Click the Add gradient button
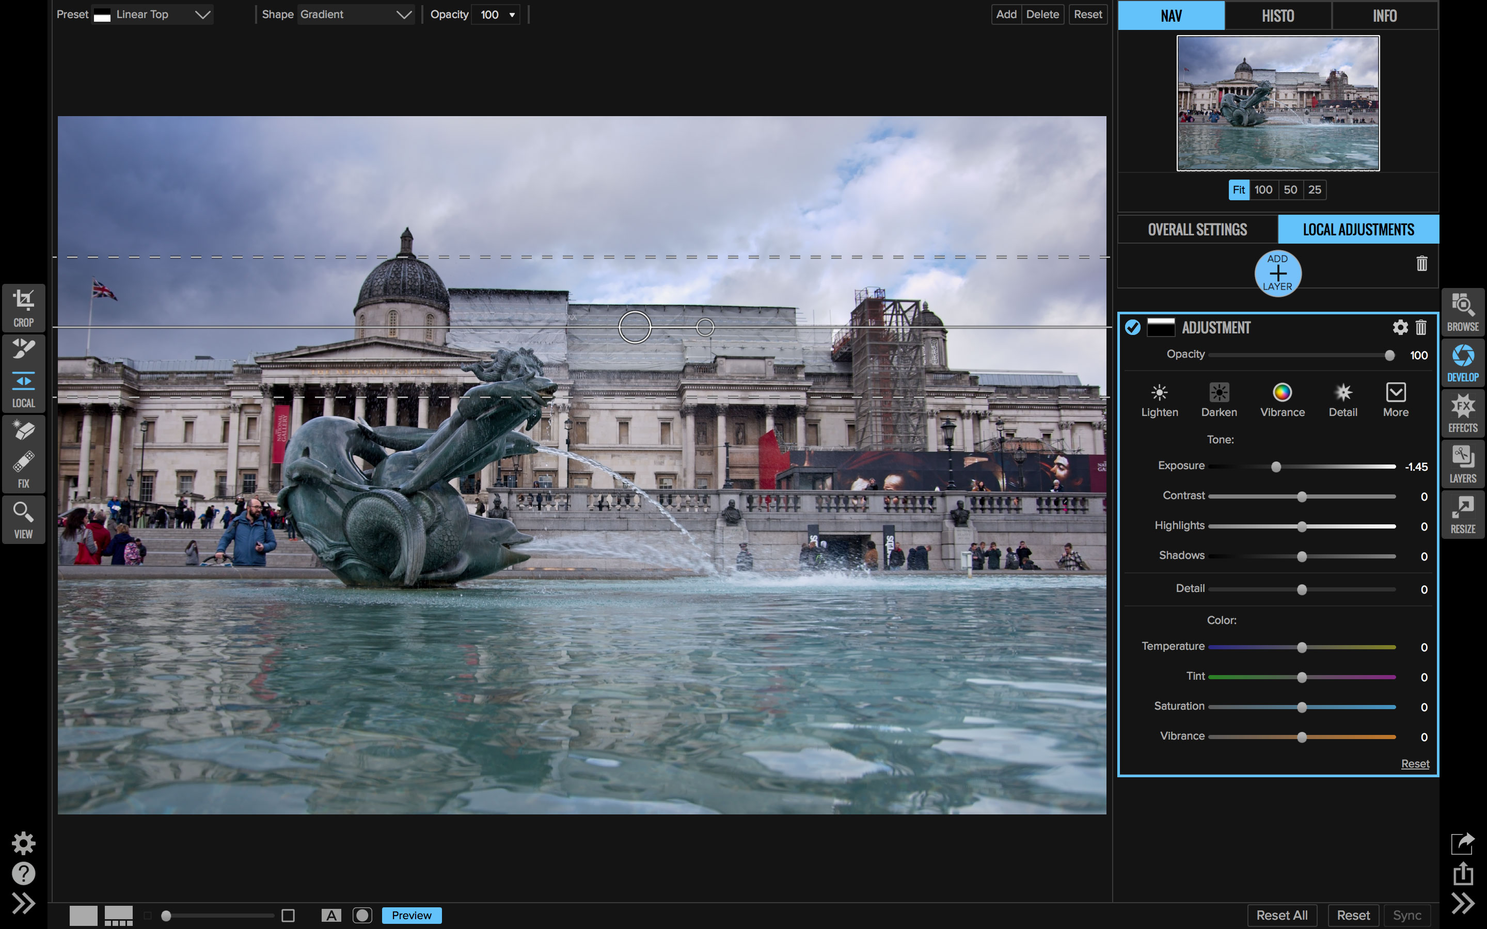Viewport: 1487px width, 929px height. tap(1006, 15)
